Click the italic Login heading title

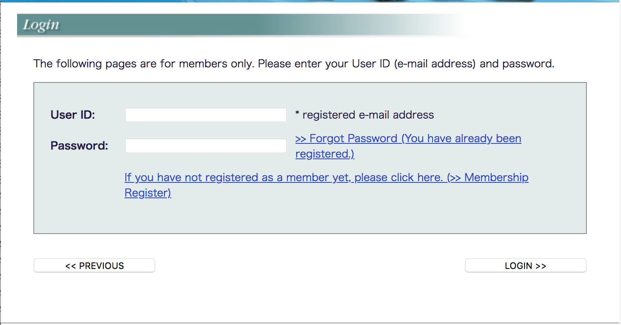point(41,25)
